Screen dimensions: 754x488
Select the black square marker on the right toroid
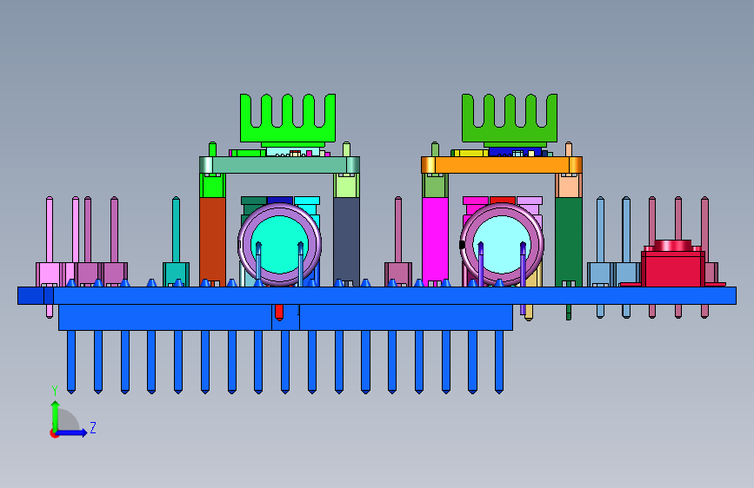click(462, 245)
